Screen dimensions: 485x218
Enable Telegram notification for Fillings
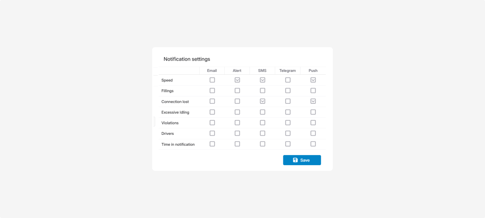(x=288, y=90)
